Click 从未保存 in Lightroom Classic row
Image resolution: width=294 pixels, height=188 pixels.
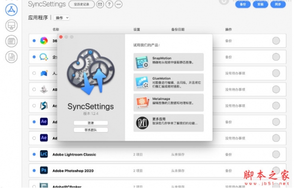point(178,155)
